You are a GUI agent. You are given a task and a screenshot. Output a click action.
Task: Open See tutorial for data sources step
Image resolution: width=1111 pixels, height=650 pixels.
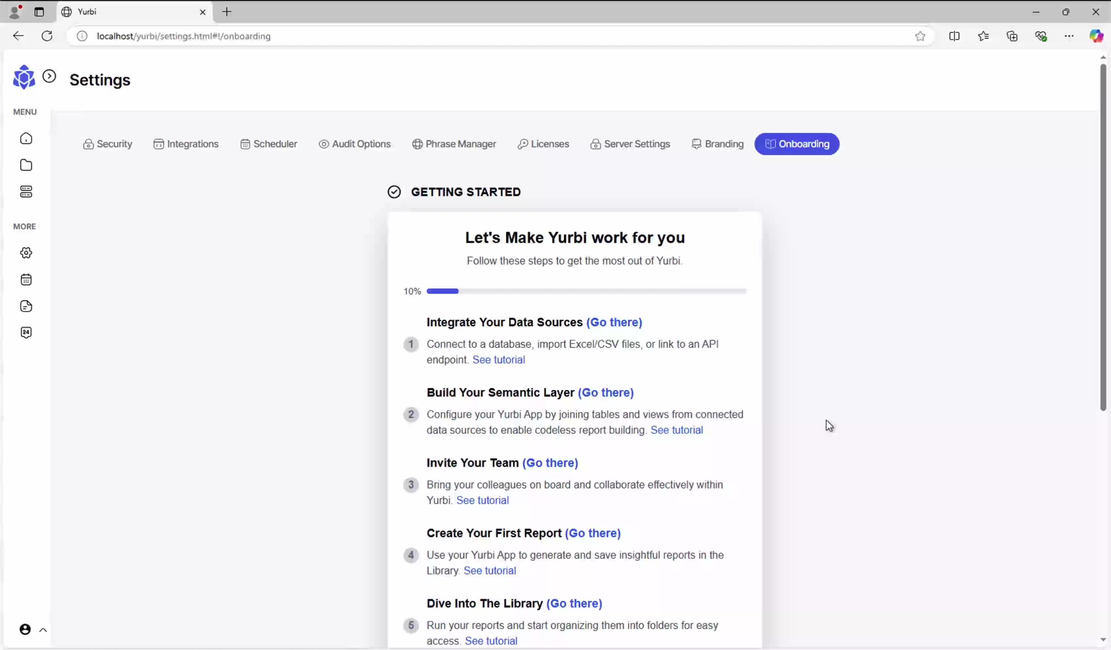[x=499, y=360]
